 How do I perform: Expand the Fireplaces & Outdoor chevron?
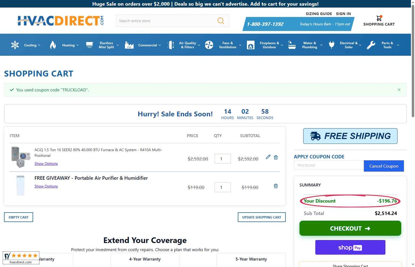[x=282, y=45]
